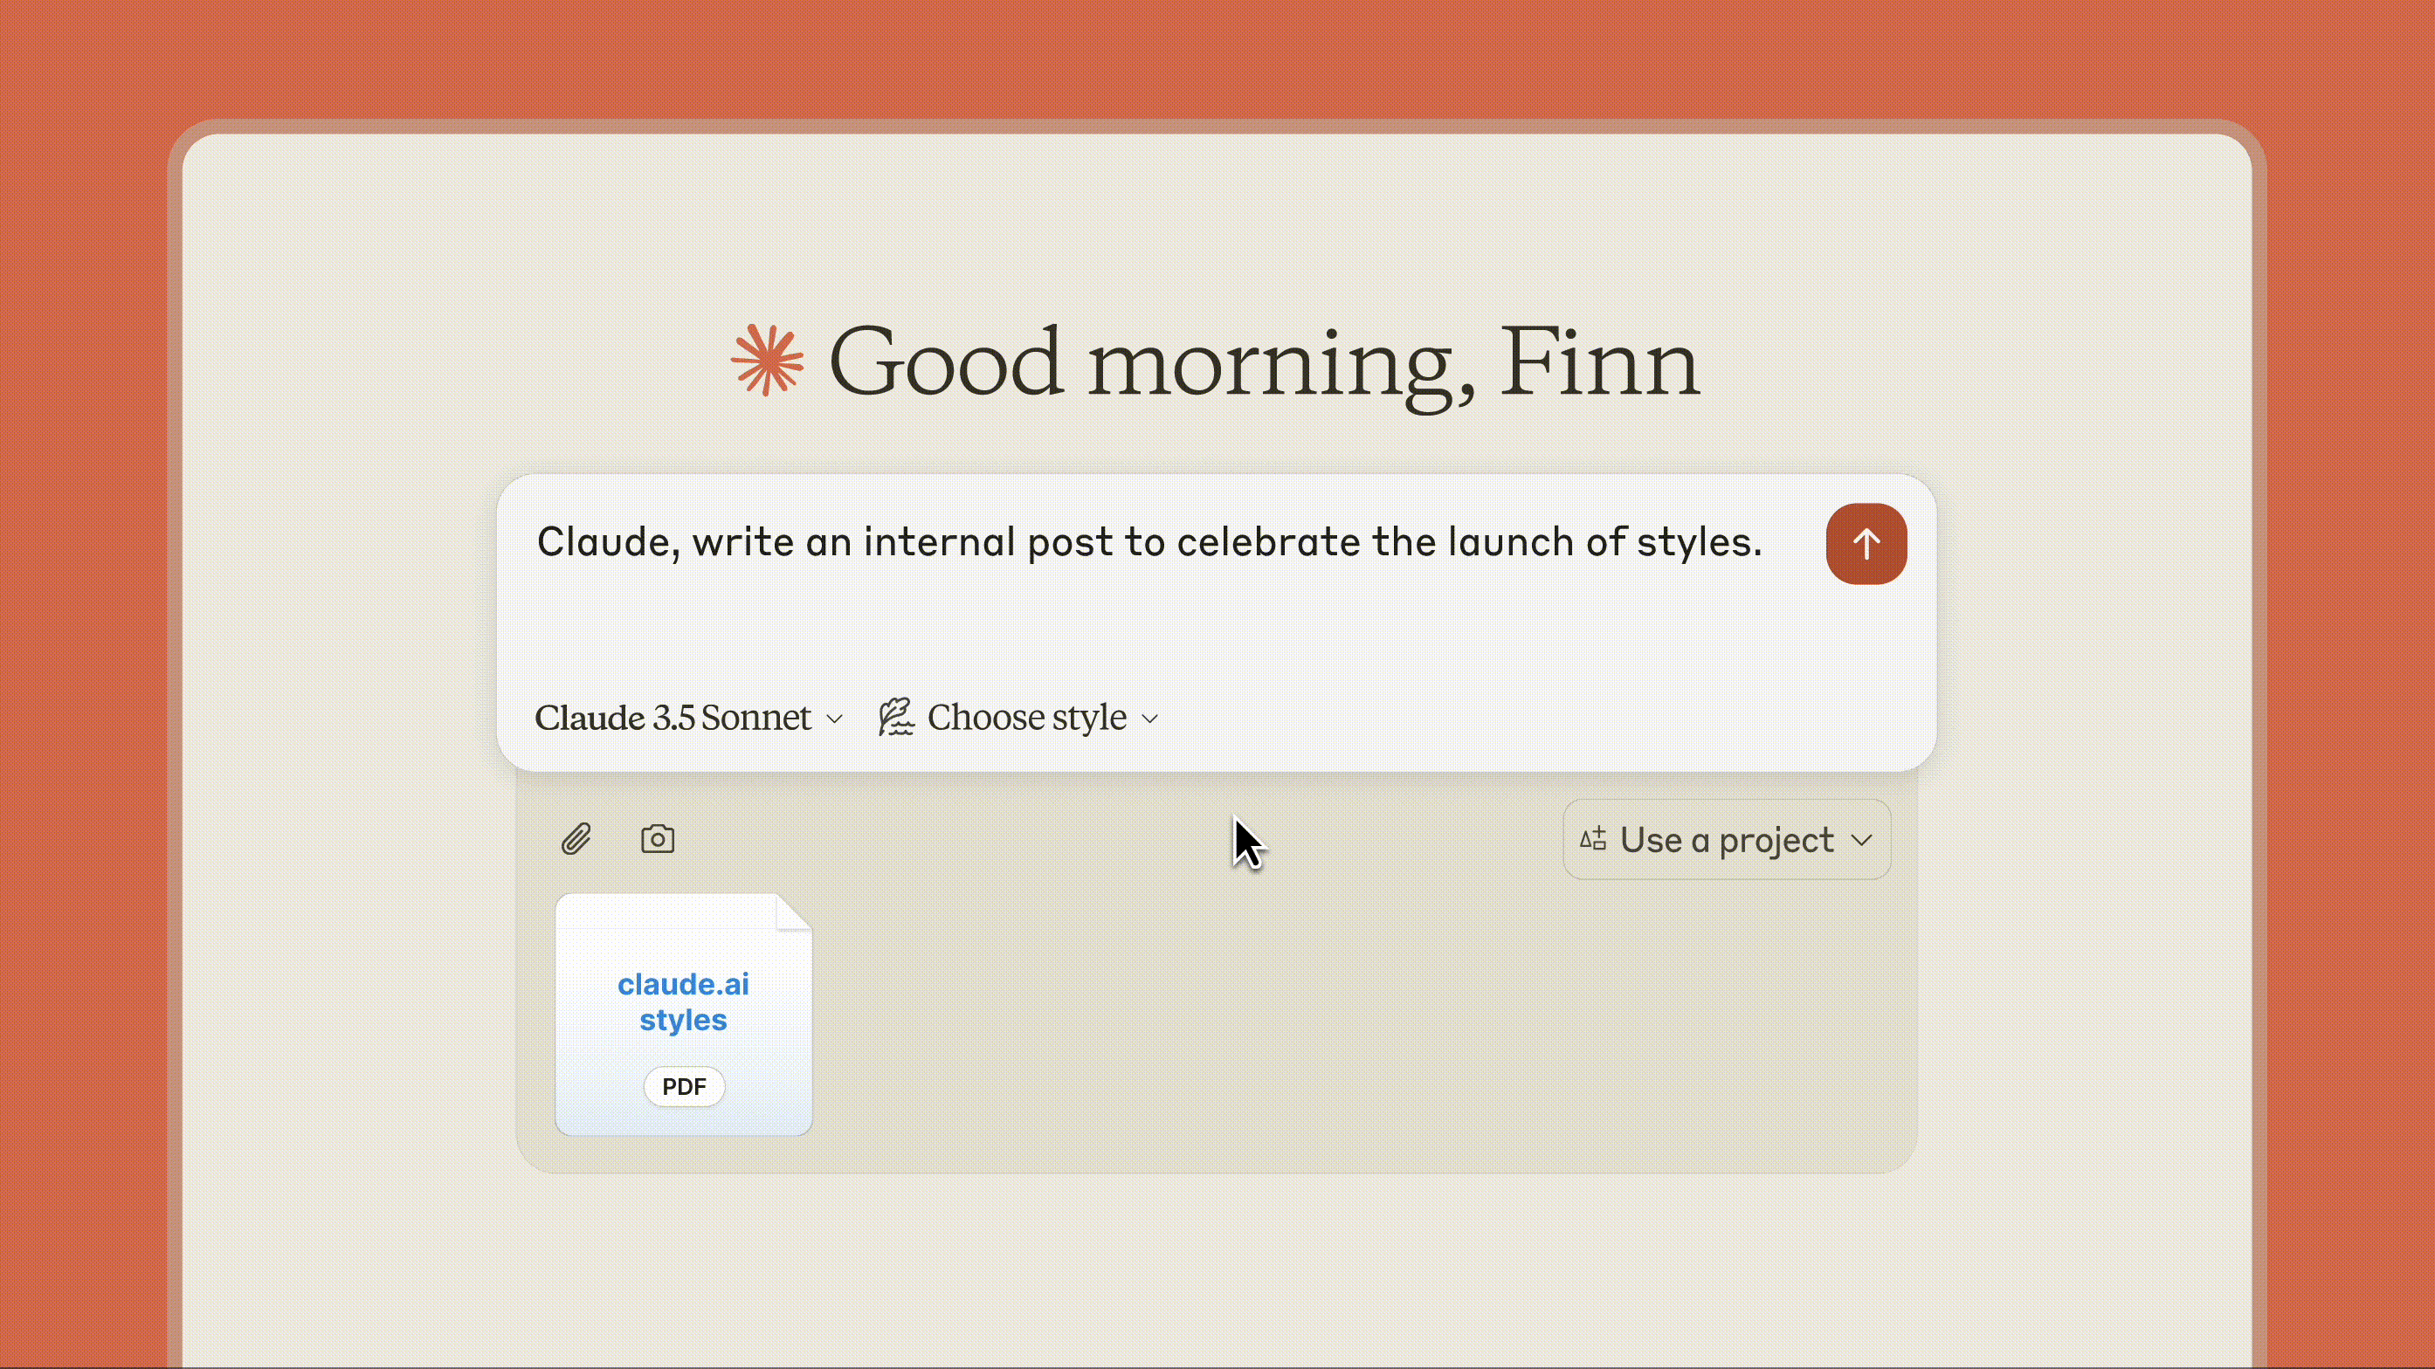Click the orange Claude starburst logo

[x=768, y=360]
